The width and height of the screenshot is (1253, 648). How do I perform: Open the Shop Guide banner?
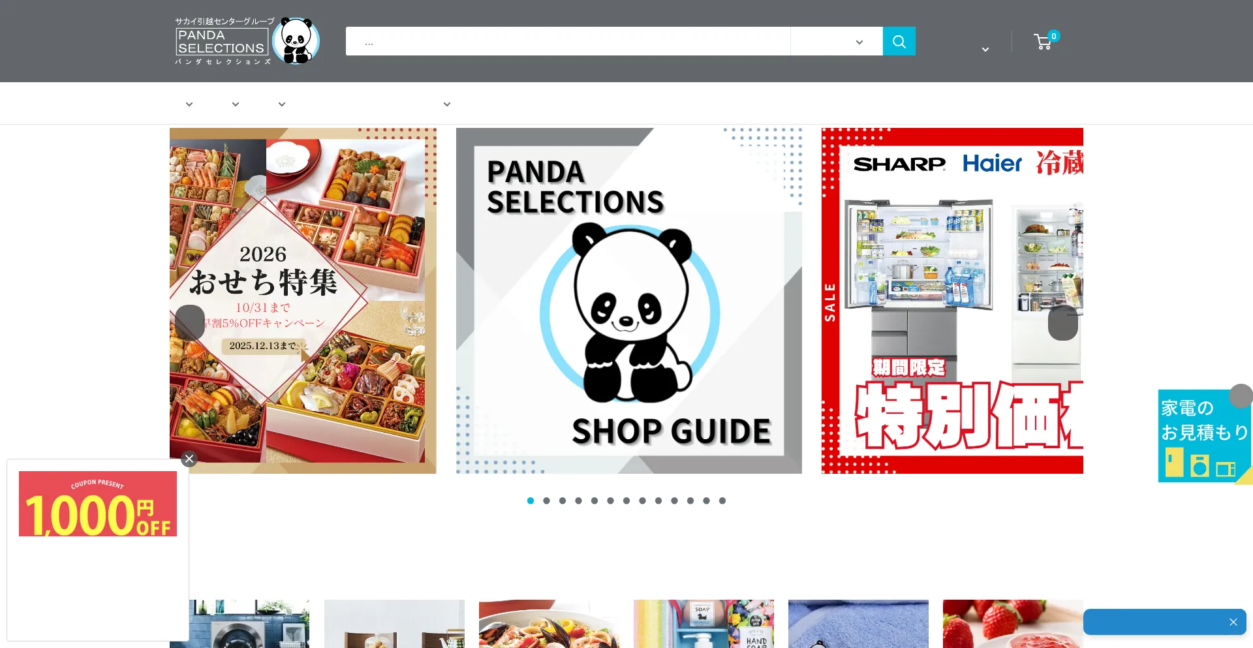629,301
